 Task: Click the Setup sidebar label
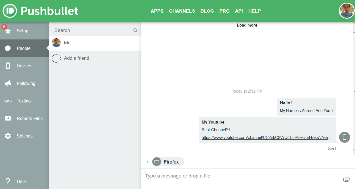click(x=23, y=31)
